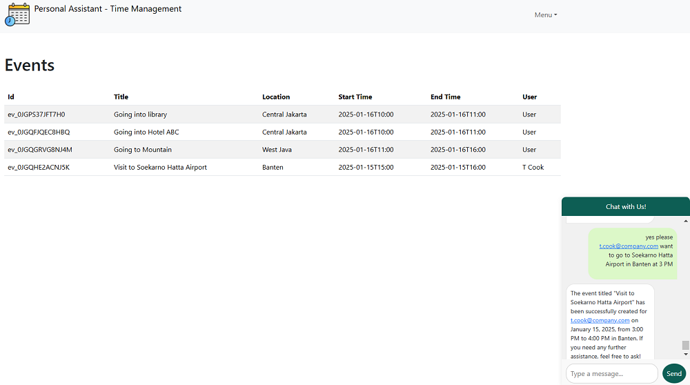Select the 'Going into Hotel ABC' event title
The height and width of the screenshot is (385, 690).
pos(146,132)
